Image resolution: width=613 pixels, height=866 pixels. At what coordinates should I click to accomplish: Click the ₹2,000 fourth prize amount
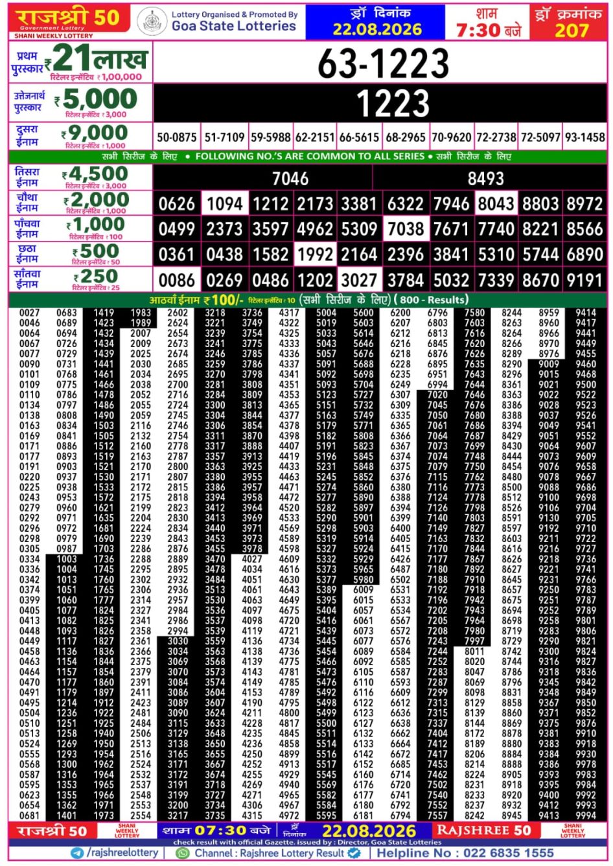click(96, 200)
